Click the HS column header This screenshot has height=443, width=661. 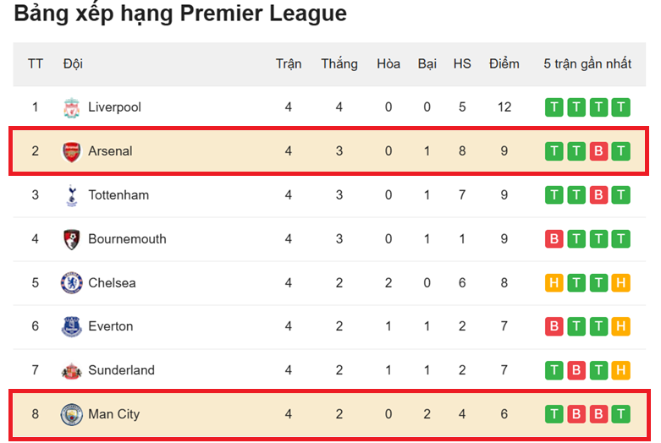point(462,64)
